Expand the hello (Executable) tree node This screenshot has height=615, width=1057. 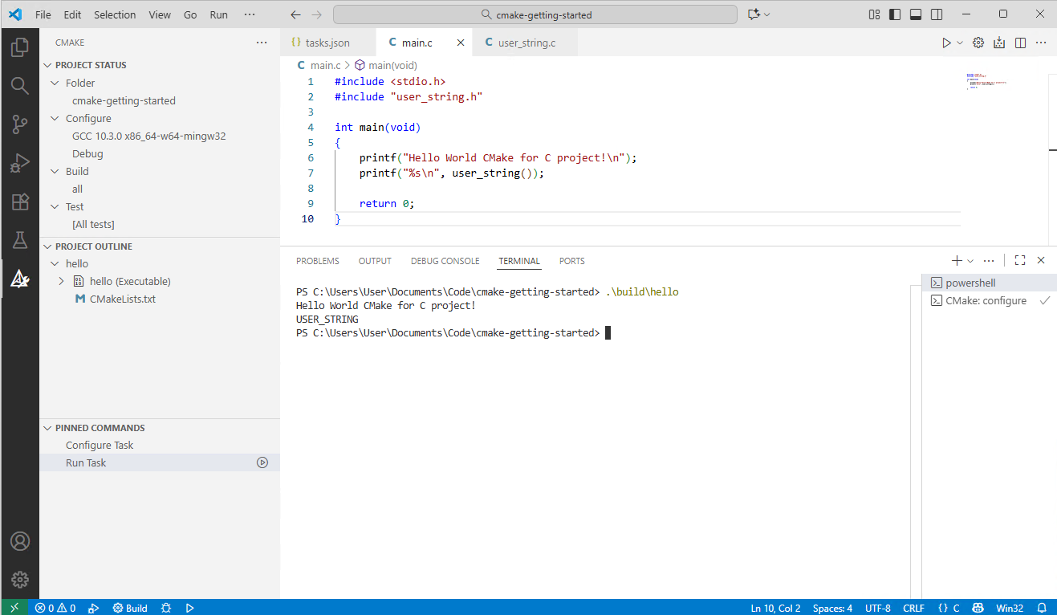[x=62, y=281]
